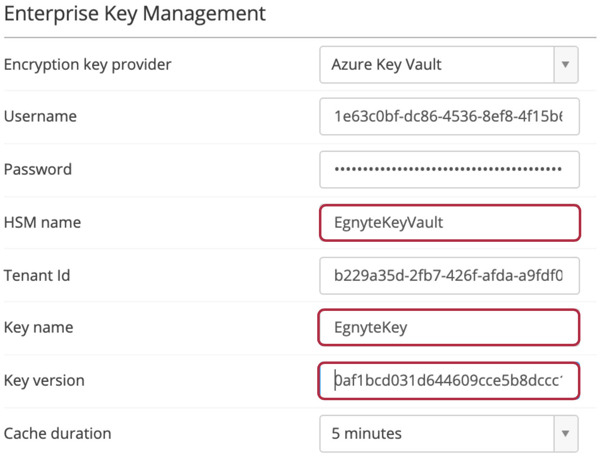Click the Username label text
Image resolution: width=599 pixels, height=455 pixels.
coord(40,116)
